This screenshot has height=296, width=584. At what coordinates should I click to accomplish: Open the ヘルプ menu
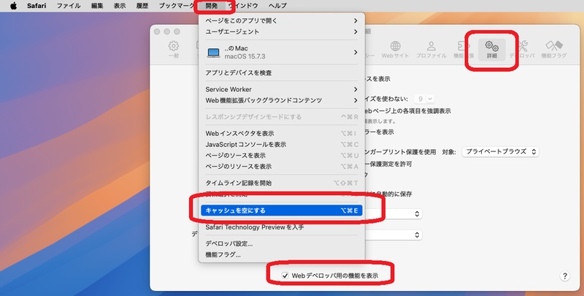pos(277,6)
